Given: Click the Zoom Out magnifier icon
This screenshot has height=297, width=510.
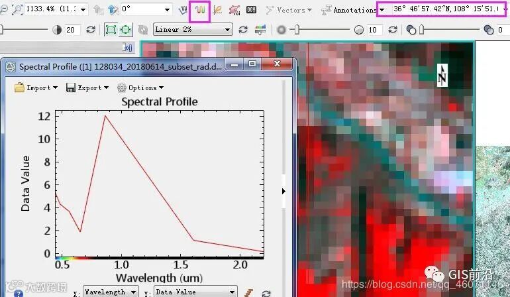Looking at the screenshot, I should point(3,9).
